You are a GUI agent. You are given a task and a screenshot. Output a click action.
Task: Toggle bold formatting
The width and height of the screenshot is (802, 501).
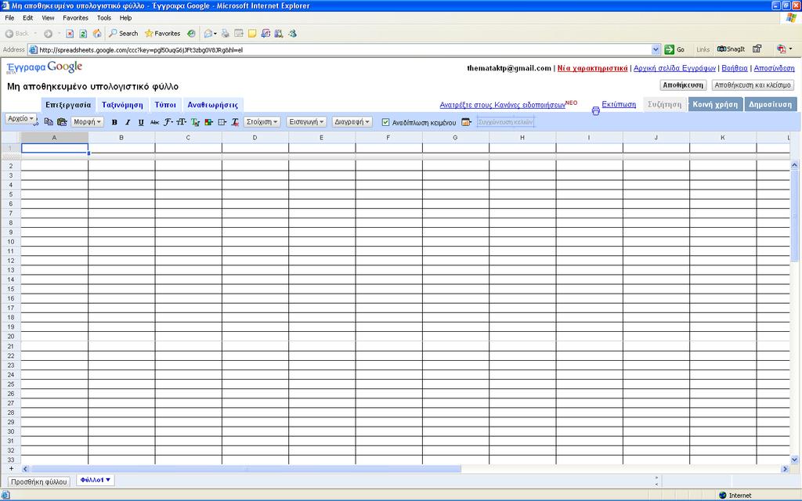[x=114, y=122]
